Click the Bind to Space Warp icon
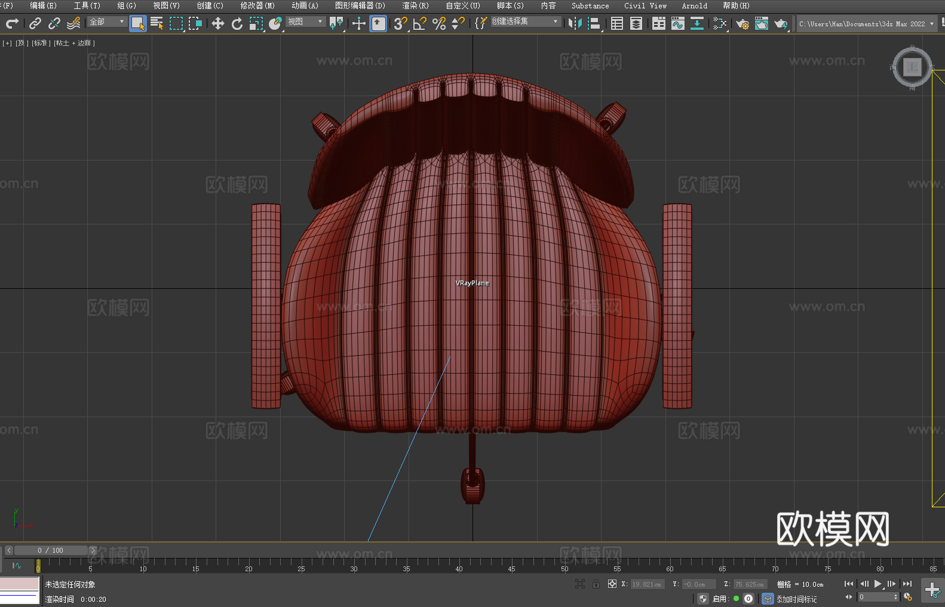Viewport: 945px width, 607px height. 73,23
